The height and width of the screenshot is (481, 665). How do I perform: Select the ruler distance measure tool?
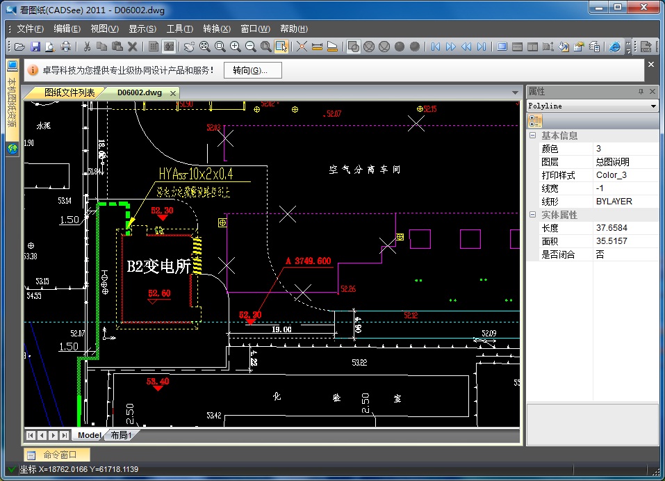317,47
